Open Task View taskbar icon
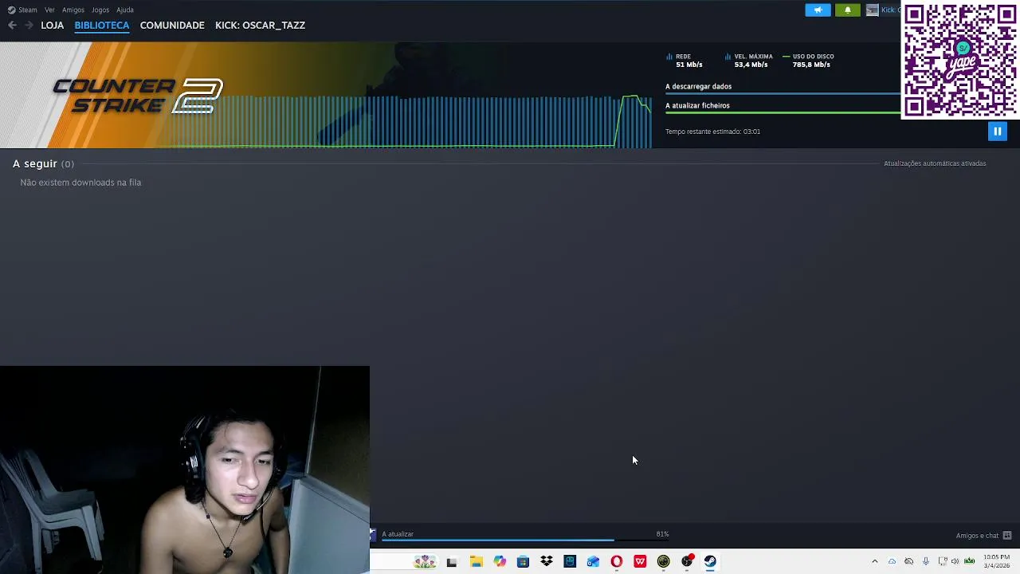Viewport: 1020px width, 574px height. [x=452, y=561]
